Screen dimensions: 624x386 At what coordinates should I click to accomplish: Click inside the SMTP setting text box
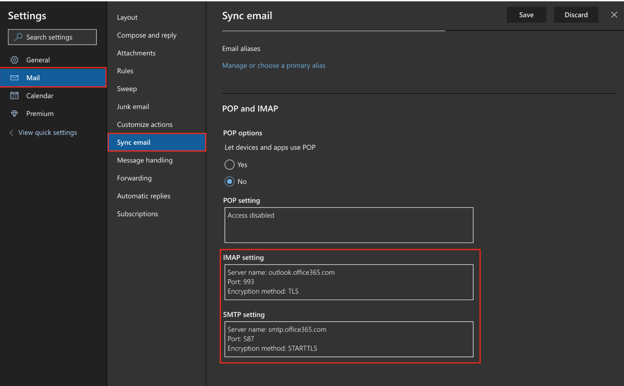tap(348, 339)
